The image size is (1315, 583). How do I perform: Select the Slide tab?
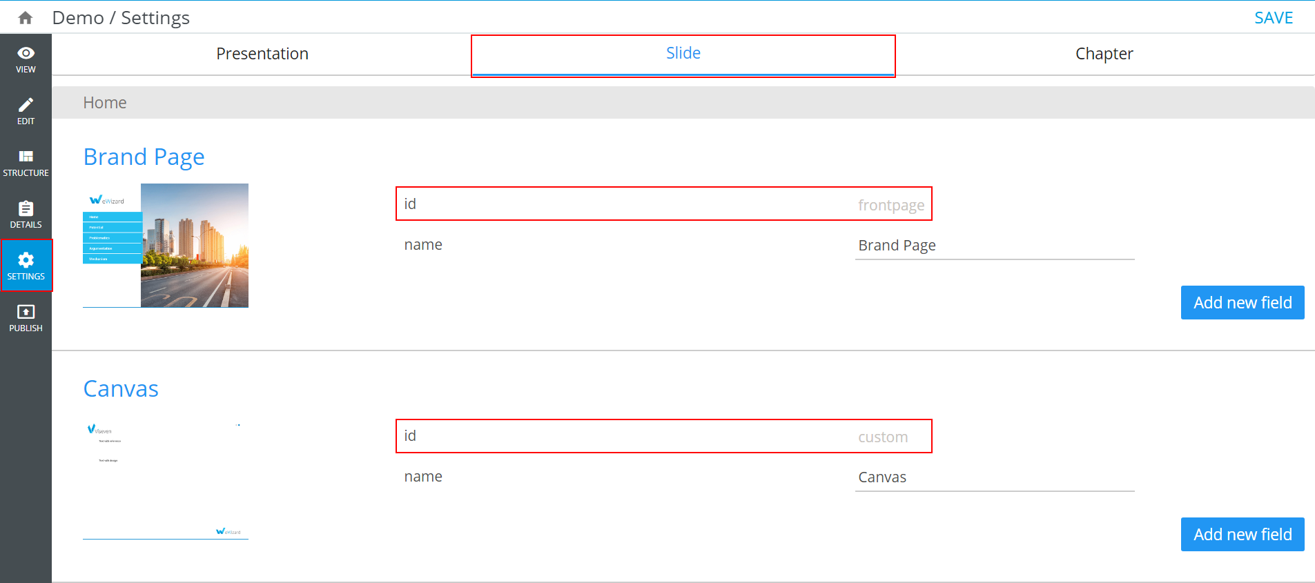point(683,54)
